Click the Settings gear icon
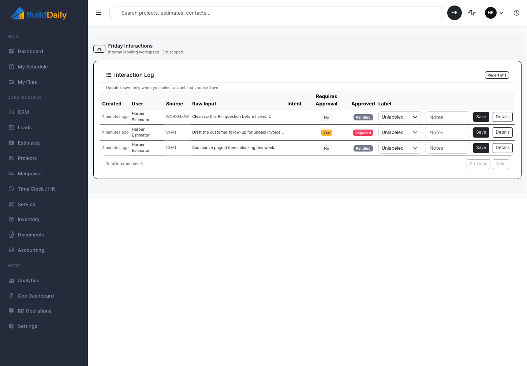The image size is (527, 366). pyautogui.click(x=11, y=326)
